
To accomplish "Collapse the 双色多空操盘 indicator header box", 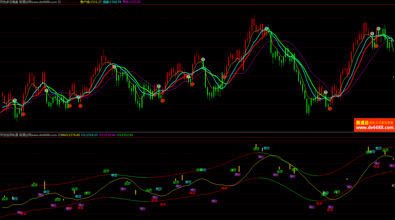I will click(59, 2).
